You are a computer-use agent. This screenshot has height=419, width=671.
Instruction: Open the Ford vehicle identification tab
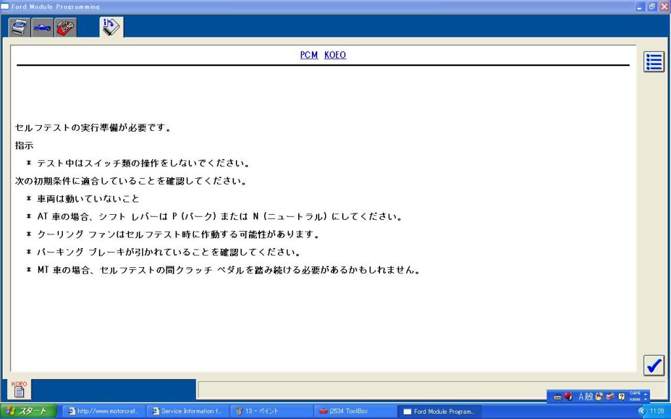point(20,27)
